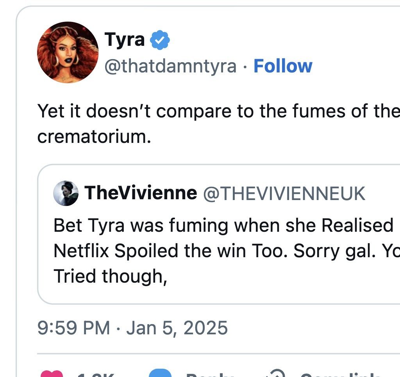Like the tweet with the pink heart icon
400x377 pixels.
click(x=51, y=374)
